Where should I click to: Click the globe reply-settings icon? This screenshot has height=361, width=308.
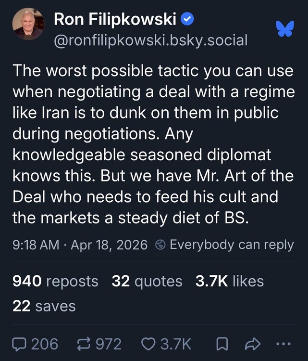(160, 245)
